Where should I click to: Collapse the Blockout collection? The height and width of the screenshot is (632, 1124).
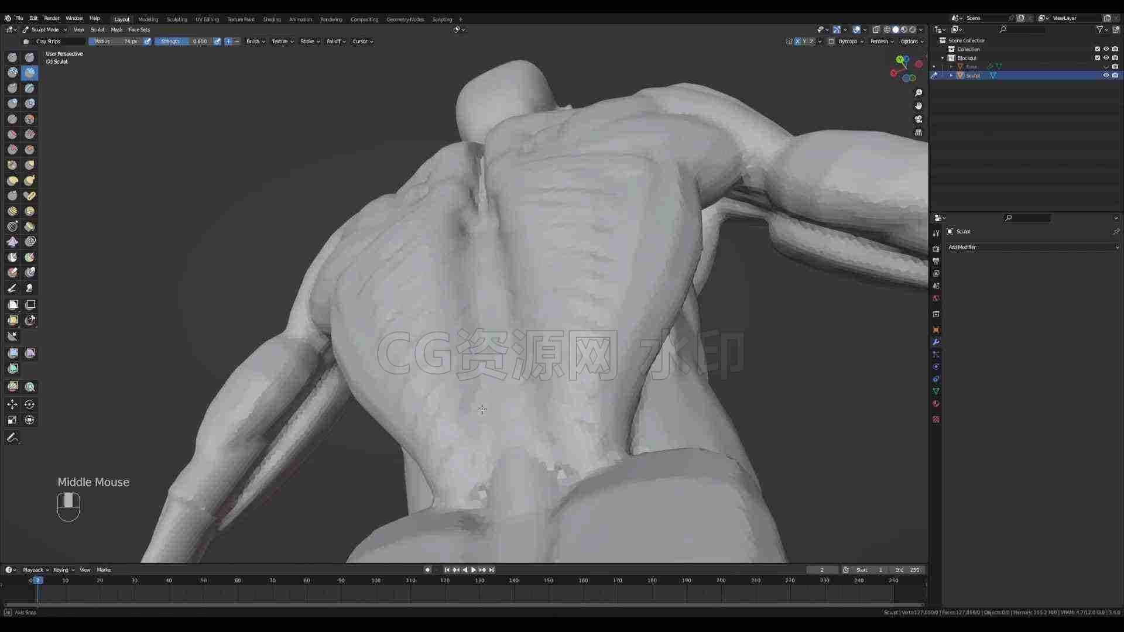pyautogui.click(x=943, y=58)
